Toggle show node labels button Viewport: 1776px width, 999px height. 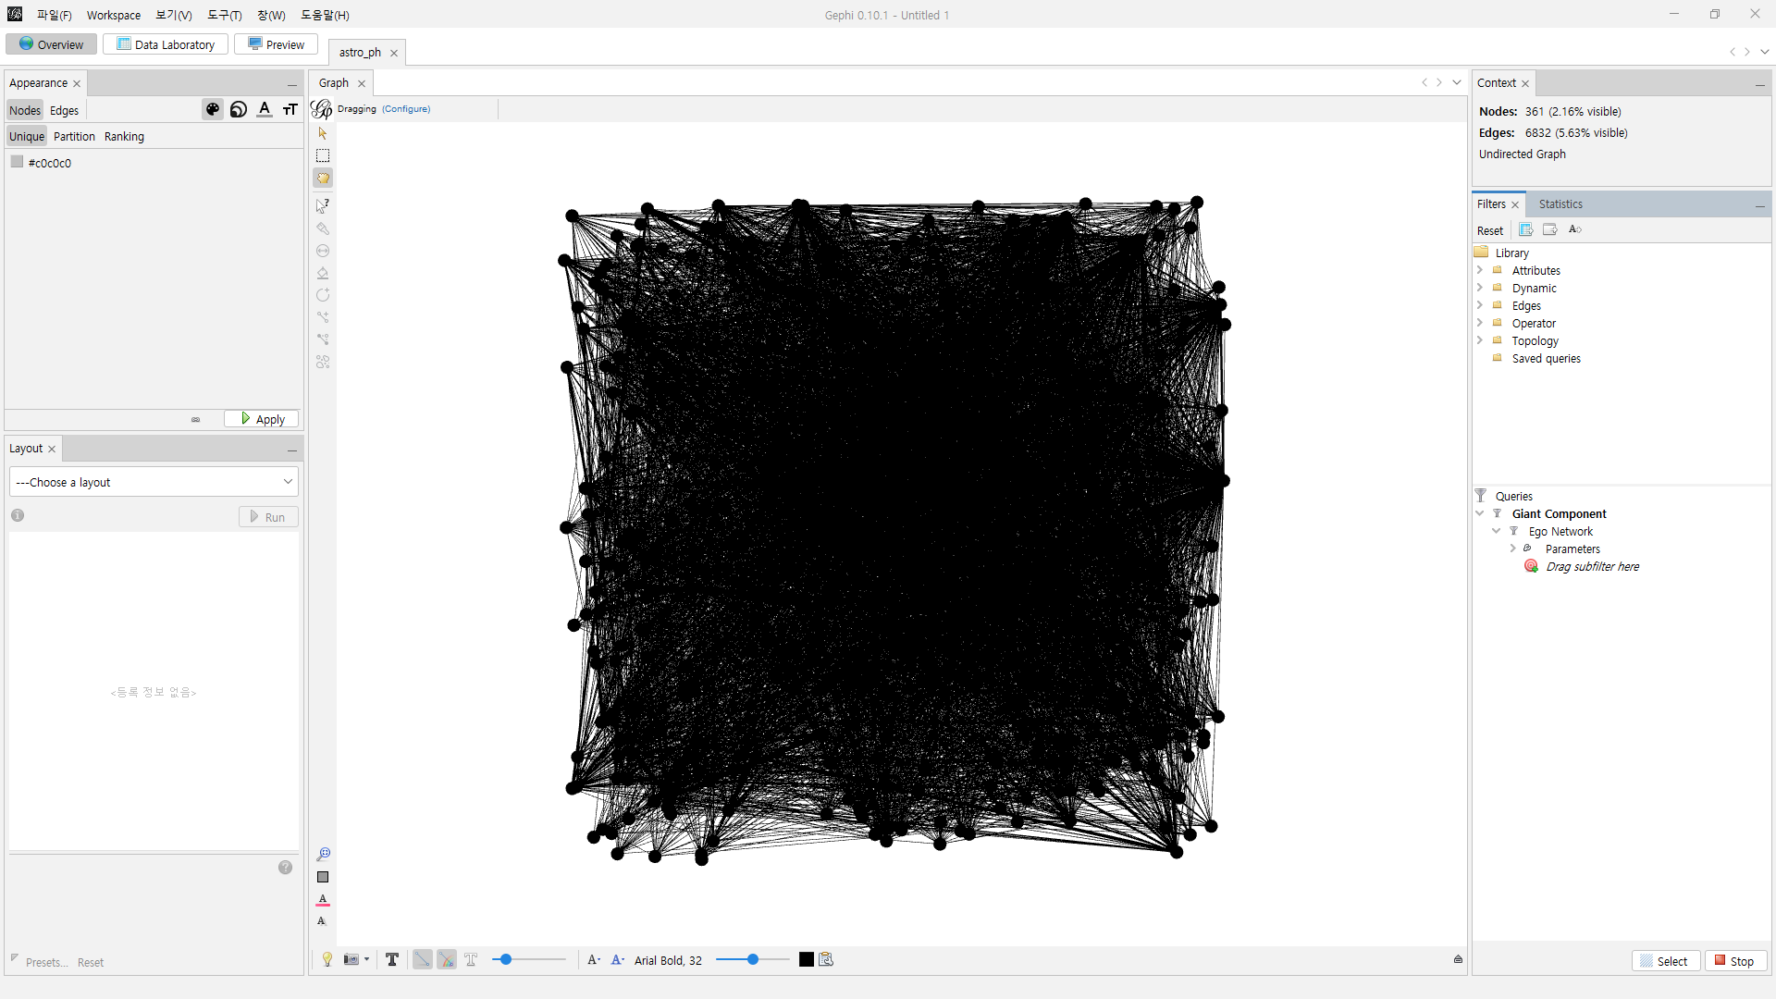point(392,959)
